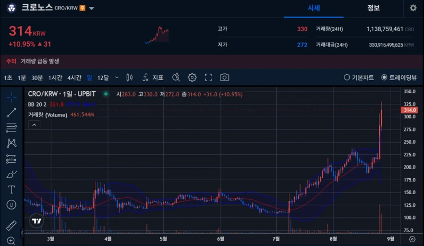
Task: Open the CRO/KRW market selector dropdown
Action: tap(92, 8)
